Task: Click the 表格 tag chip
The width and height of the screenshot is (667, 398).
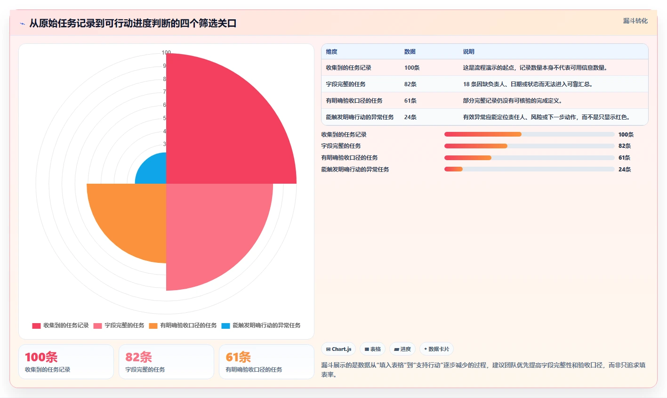Action: tap(372, 349)
